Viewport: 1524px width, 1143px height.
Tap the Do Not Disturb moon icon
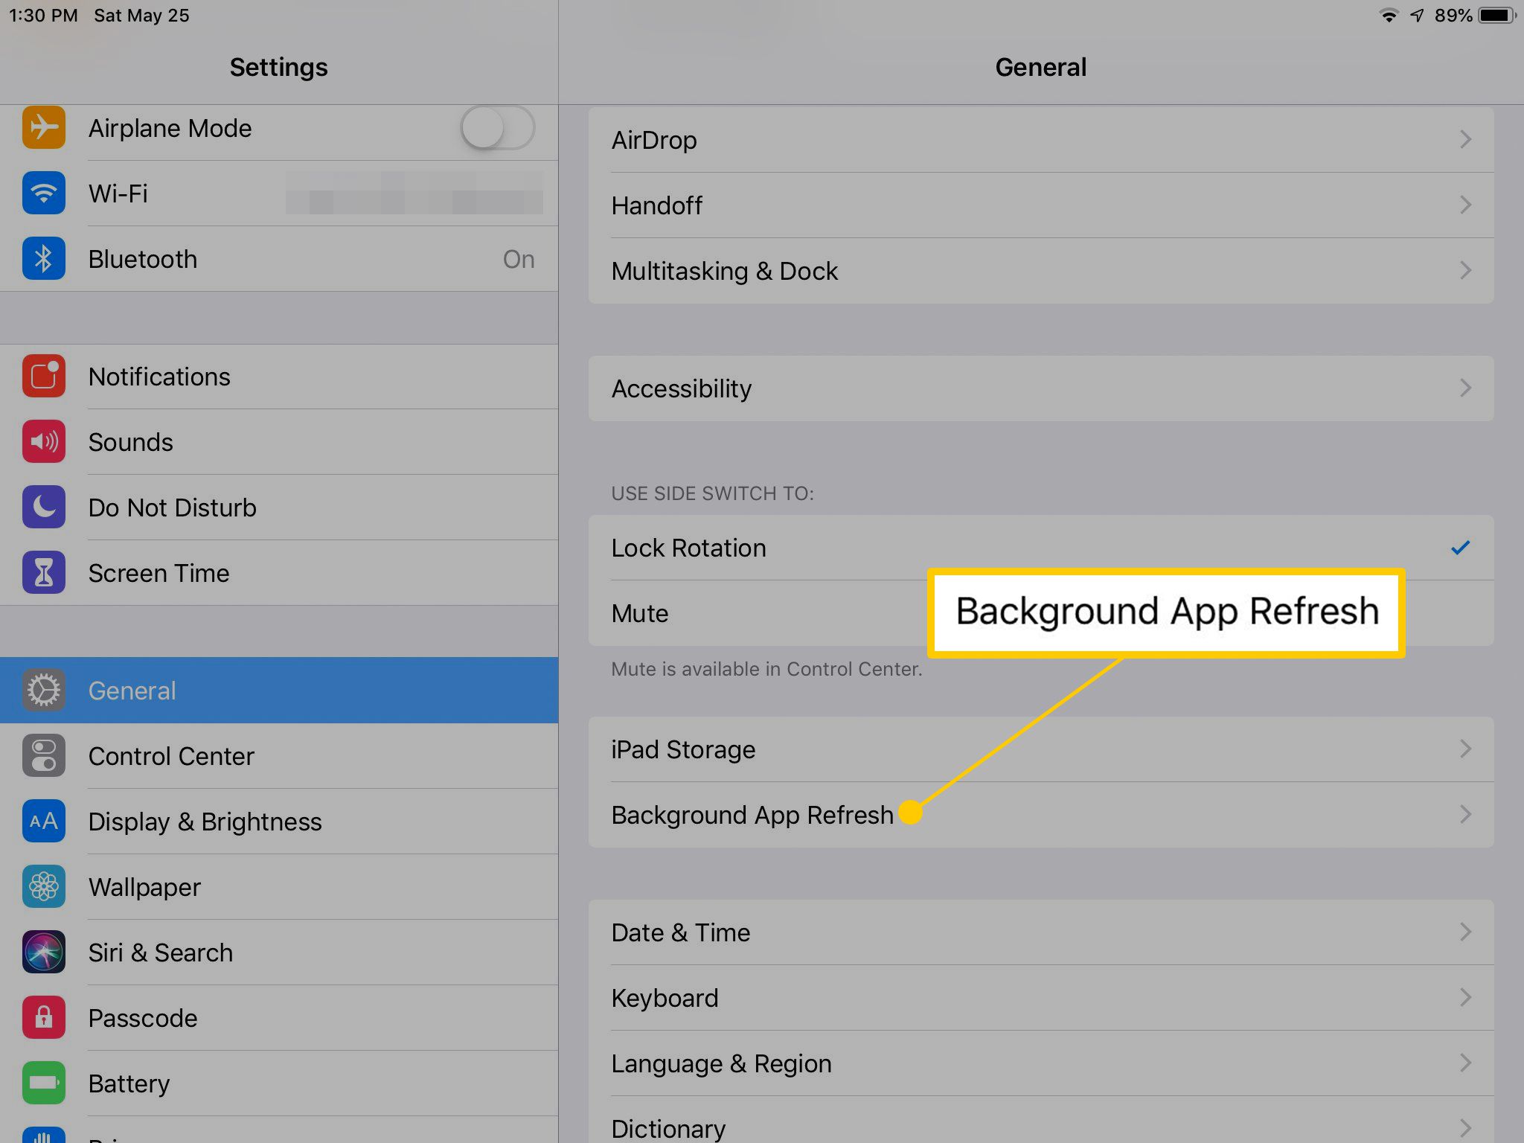point(44,508)
